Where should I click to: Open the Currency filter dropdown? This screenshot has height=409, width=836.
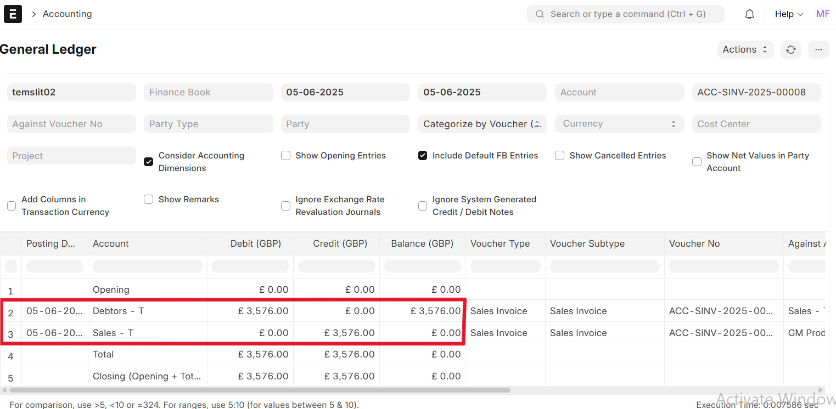point(619,124)
